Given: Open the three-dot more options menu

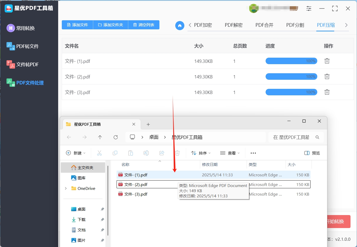Looking at the screenshot, I should tap(253, 153).
